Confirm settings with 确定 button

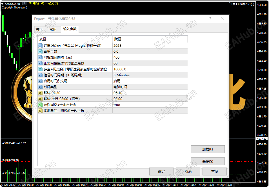(161, 172)
